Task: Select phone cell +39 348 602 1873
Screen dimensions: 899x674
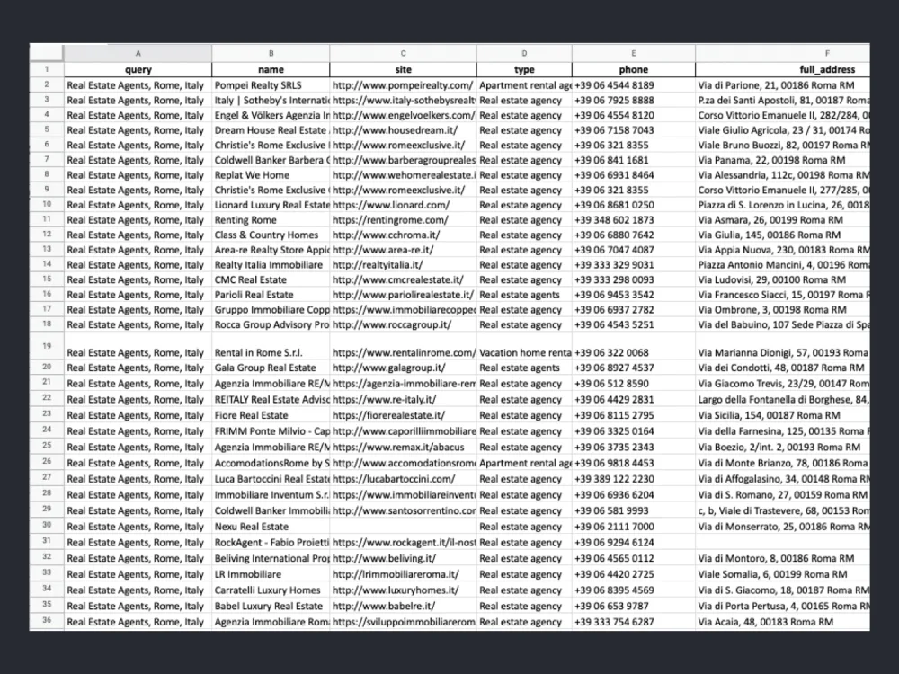Action: pyautogui.click(x=633, y=219)
